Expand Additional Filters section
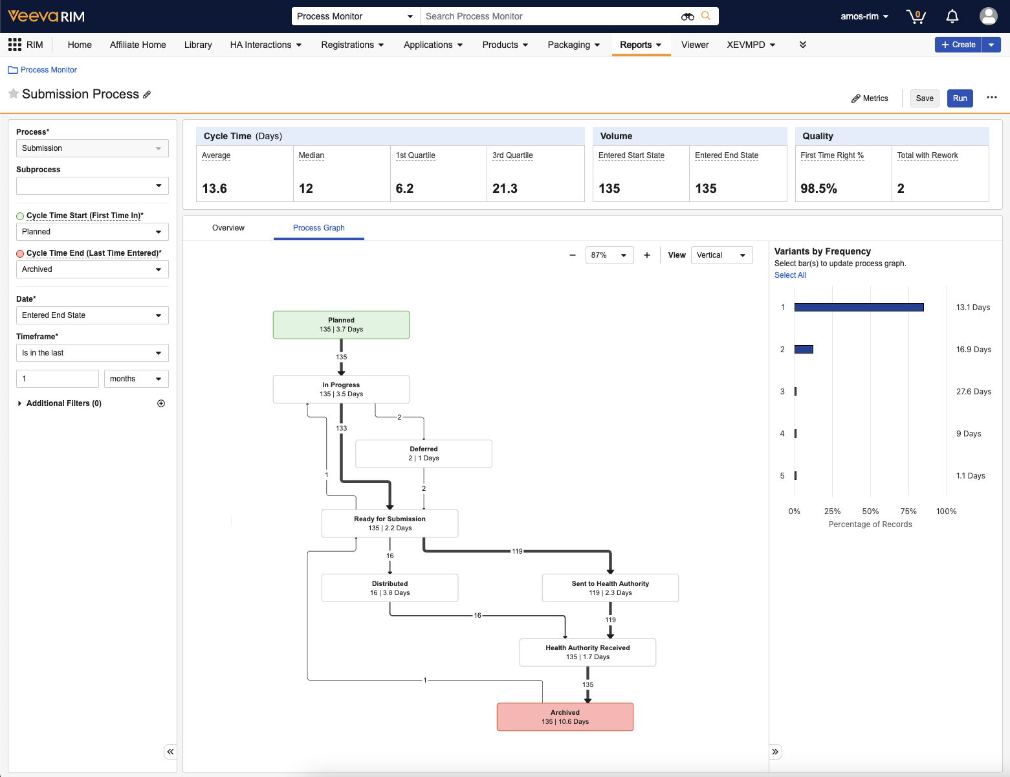This screenshot has width=1010, height=777. (20, 403)
